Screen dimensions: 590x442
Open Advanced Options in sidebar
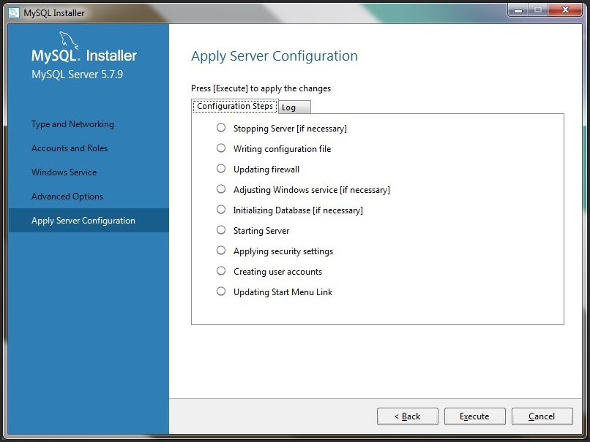tap(67, 197)
